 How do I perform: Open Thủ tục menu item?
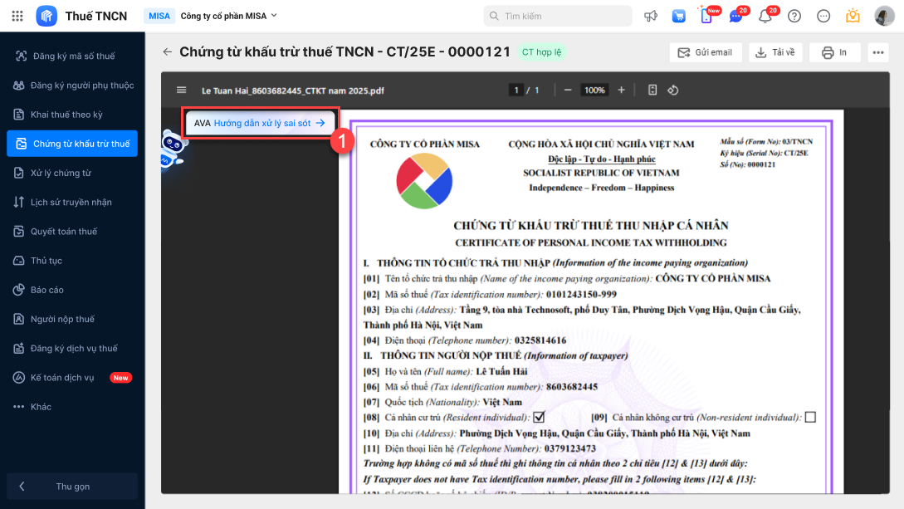[72, 261]
